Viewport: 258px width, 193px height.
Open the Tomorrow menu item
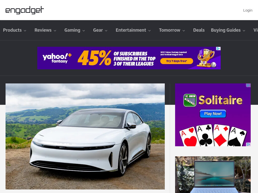tap(170, 30)
